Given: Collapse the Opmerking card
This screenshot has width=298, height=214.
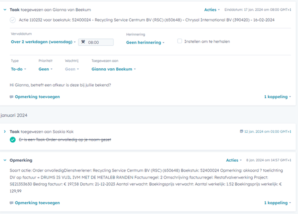Looking at the screenshot, I should pos(5,160).
